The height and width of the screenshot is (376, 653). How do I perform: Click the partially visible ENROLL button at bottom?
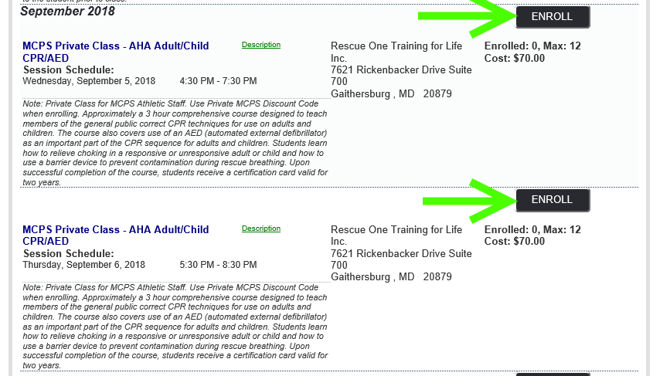553,374
